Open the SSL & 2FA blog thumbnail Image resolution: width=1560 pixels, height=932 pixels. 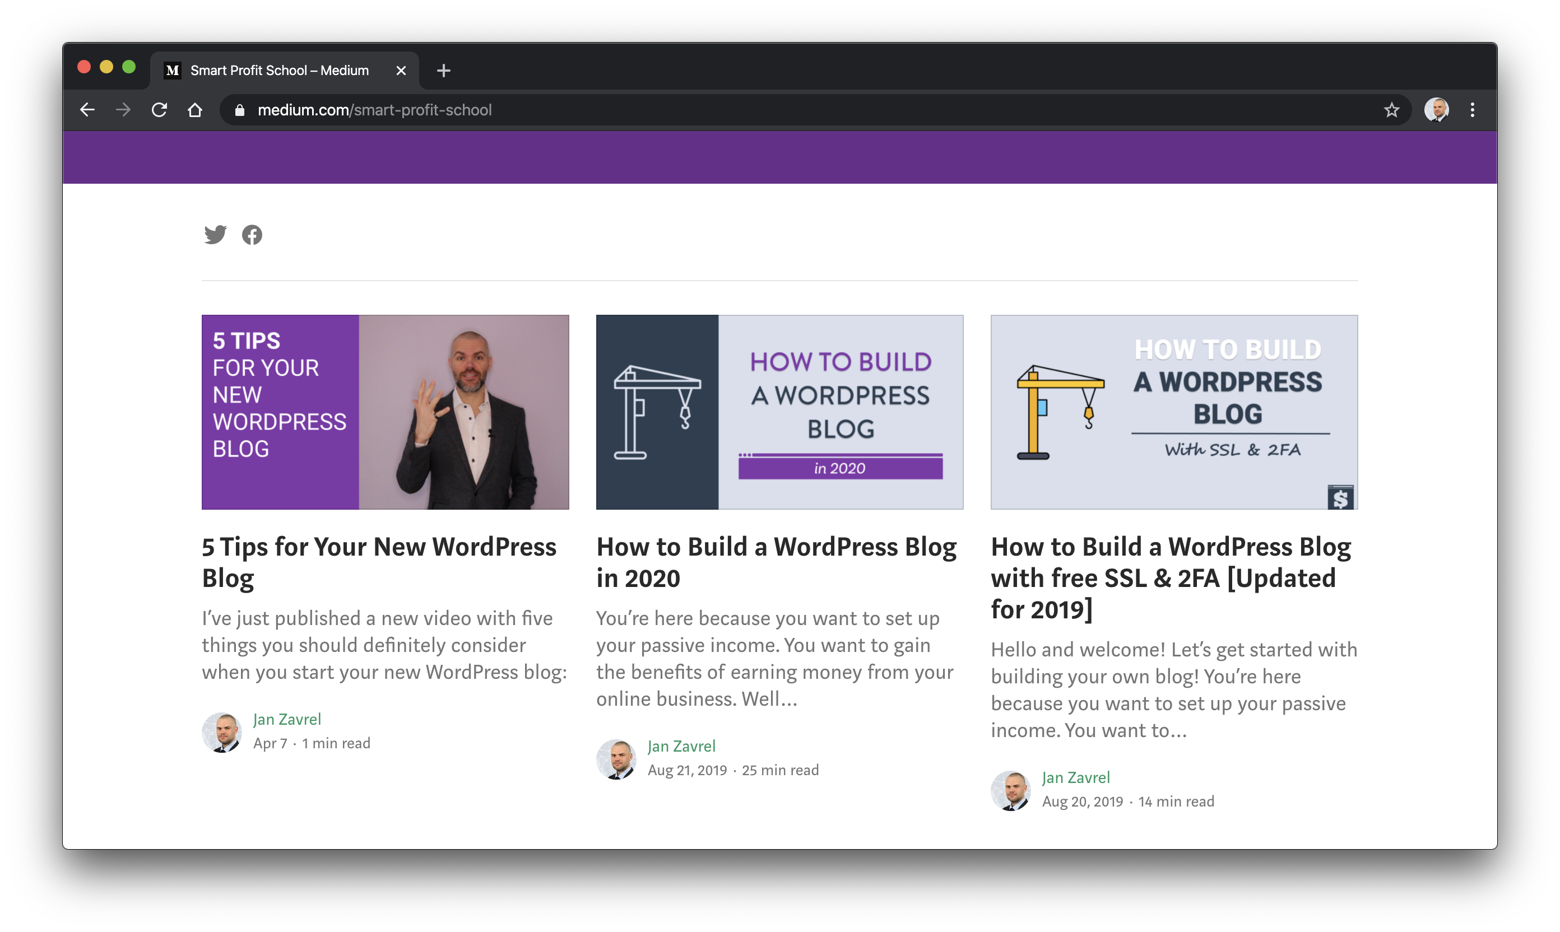coord(1174,412)
